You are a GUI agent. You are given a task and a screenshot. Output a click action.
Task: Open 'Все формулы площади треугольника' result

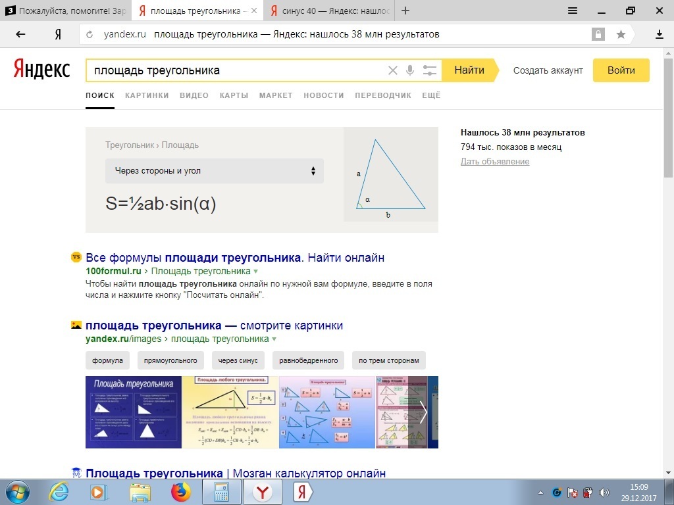coord(235,258)
